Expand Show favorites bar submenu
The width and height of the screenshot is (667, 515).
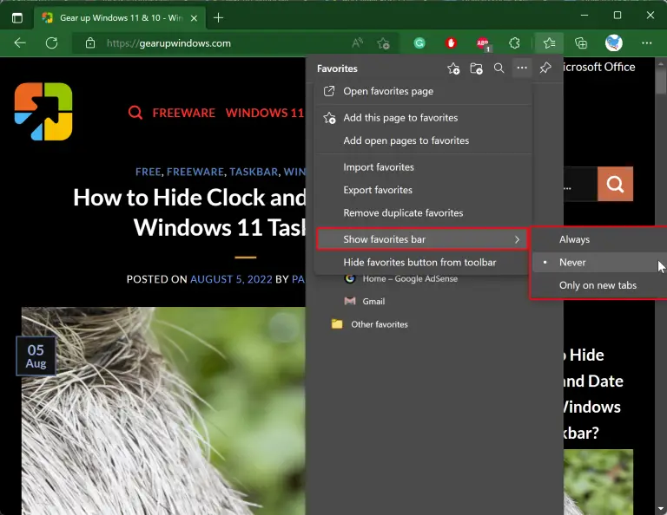point(422,239)
